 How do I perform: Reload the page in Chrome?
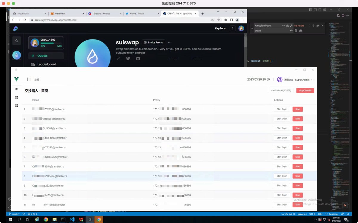(25, 20)
